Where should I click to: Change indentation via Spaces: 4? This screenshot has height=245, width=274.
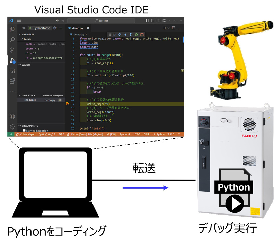coord(125,134)
